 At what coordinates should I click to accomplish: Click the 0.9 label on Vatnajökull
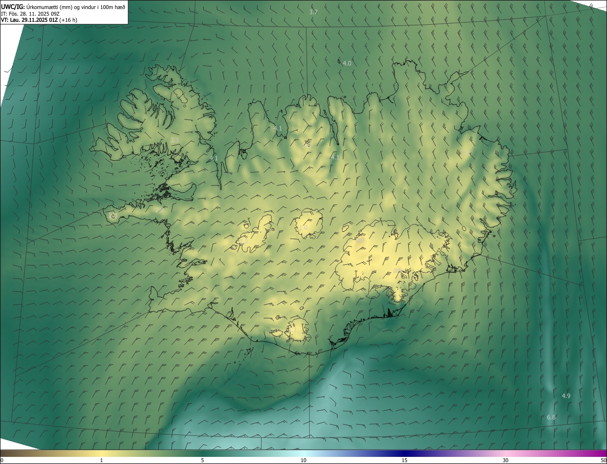[x=397, y=270]
